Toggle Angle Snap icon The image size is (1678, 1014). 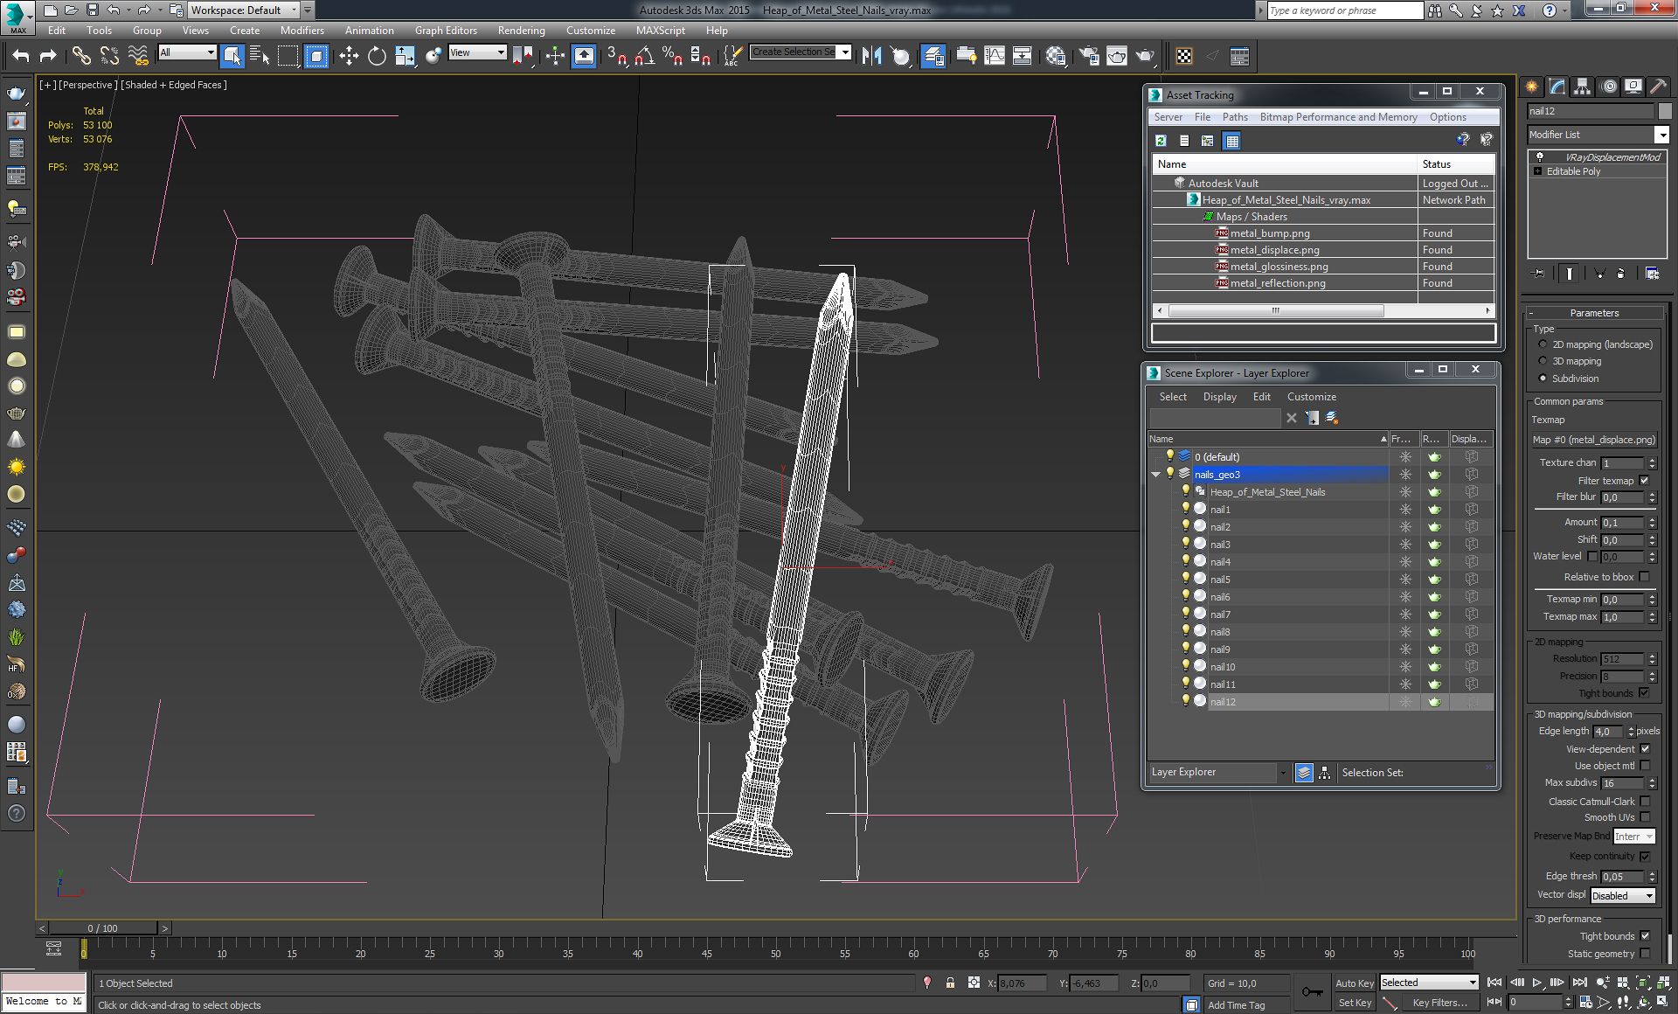[x=644, y=56]
